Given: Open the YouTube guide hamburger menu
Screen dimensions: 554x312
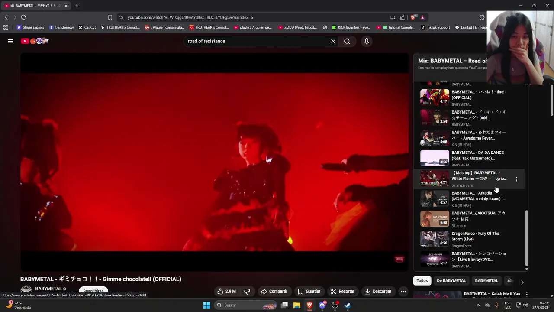Looking at the screenshot, I should coord(10,41).
